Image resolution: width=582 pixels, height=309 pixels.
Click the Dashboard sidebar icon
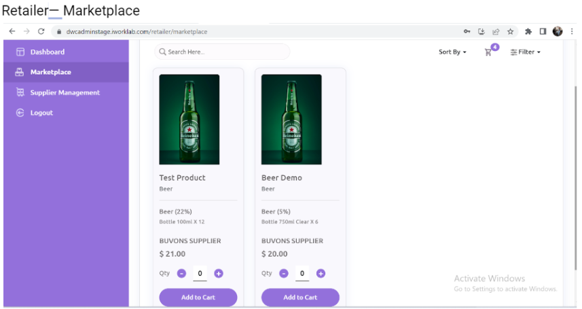coord(20,52)
